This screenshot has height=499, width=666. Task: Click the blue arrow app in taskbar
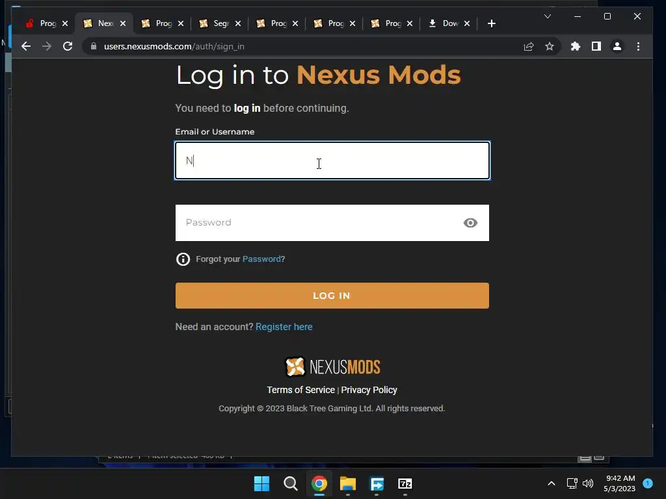[x=377, y=483]
